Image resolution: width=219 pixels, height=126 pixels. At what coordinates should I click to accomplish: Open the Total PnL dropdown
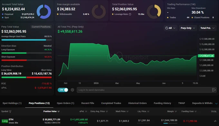click(x=207, y=28)
